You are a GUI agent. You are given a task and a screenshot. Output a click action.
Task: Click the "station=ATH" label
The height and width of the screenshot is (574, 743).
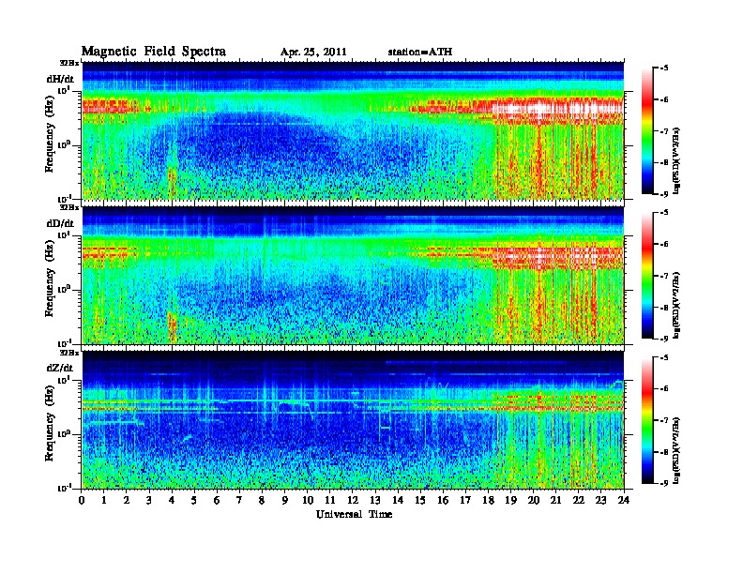click(420, 52)
